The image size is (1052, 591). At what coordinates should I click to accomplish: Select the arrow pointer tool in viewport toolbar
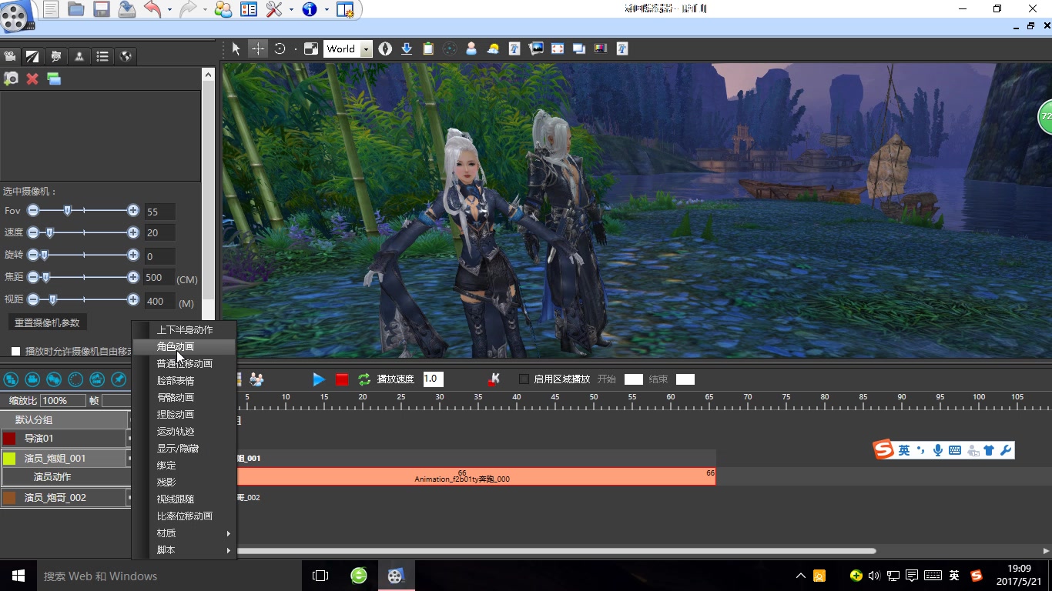[x=236, y=48]
